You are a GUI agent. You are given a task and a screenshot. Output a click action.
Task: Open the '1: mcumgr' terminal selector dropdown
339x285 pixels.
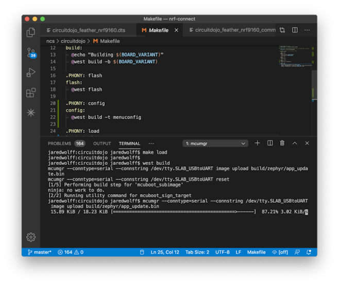216,143
